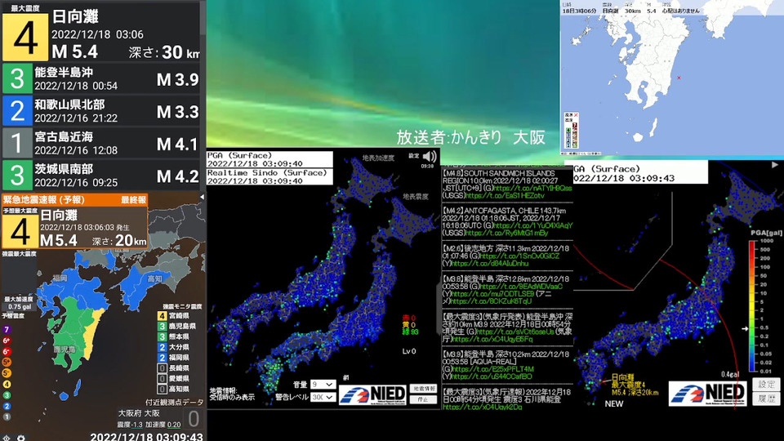Click the 設定 settings button by NIED logo

(766, 385)
